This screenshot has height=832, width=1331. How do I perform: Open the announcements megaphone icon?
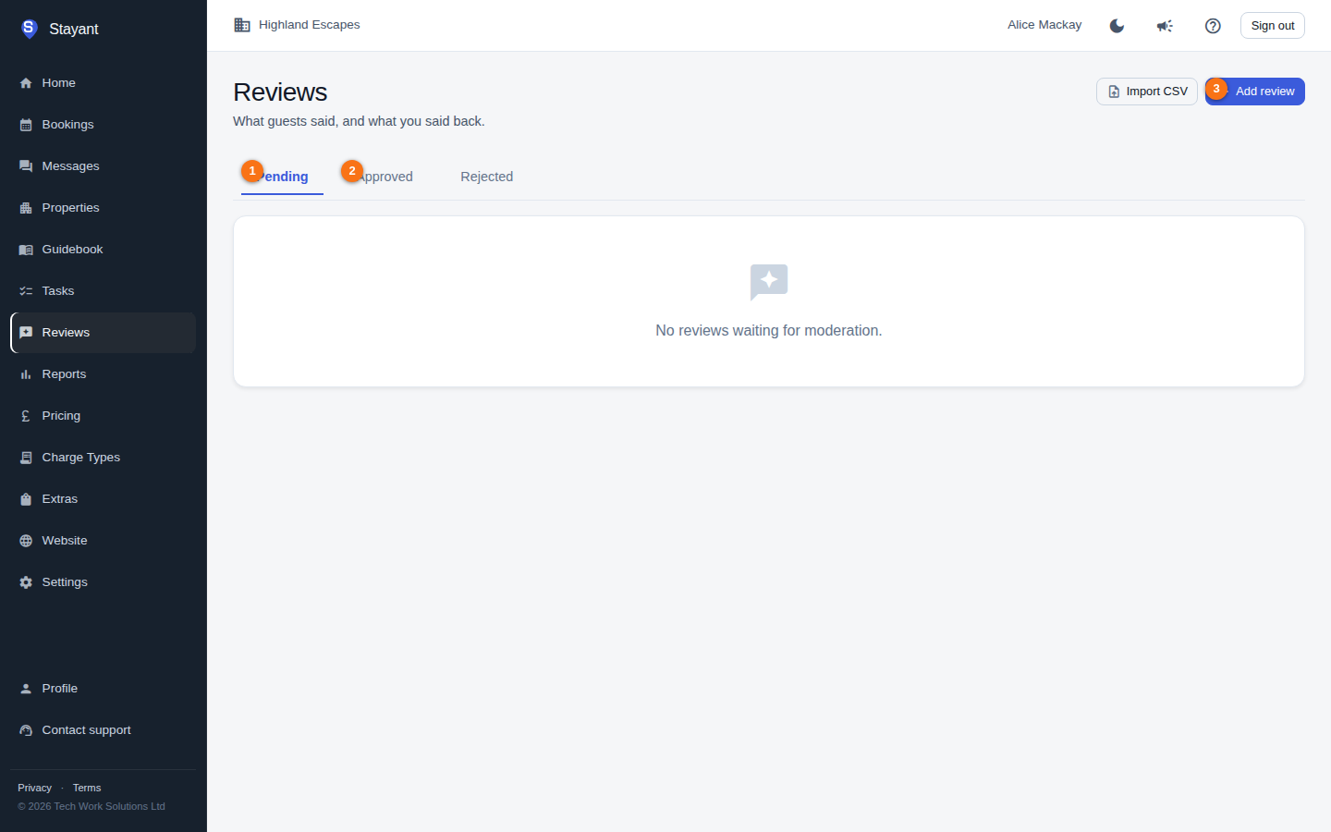tap(1165, 26)
